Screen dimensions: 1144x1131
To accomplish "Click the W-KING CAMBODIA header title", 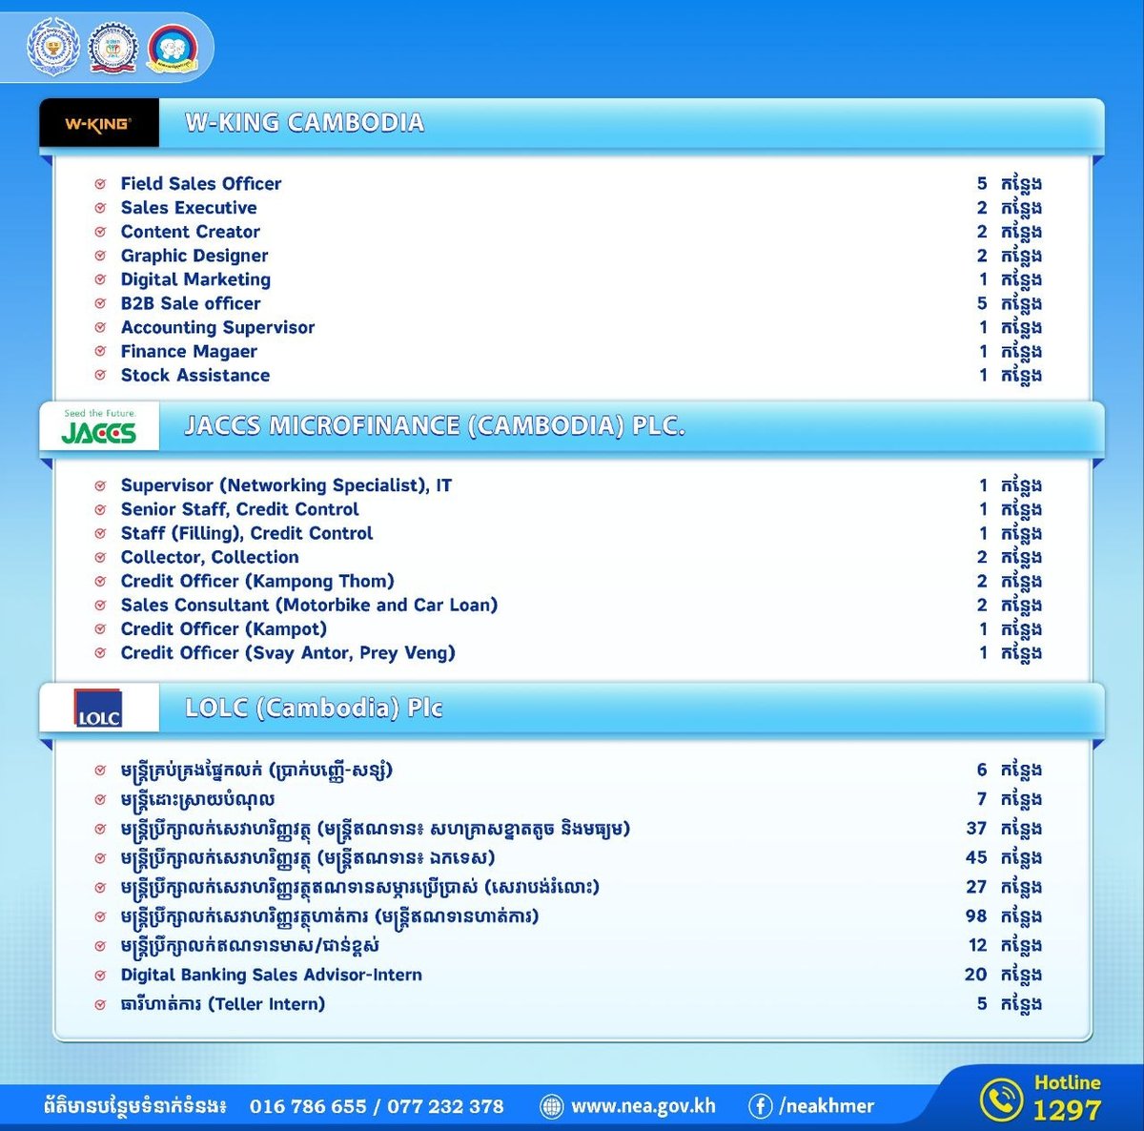I will (x=304, y=123).
